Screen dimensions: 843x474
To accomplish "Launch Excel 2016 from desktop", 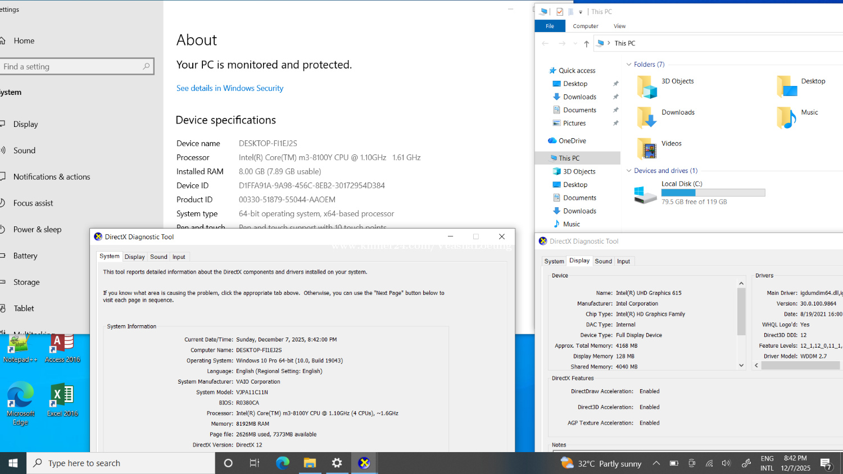I will 62,399.
